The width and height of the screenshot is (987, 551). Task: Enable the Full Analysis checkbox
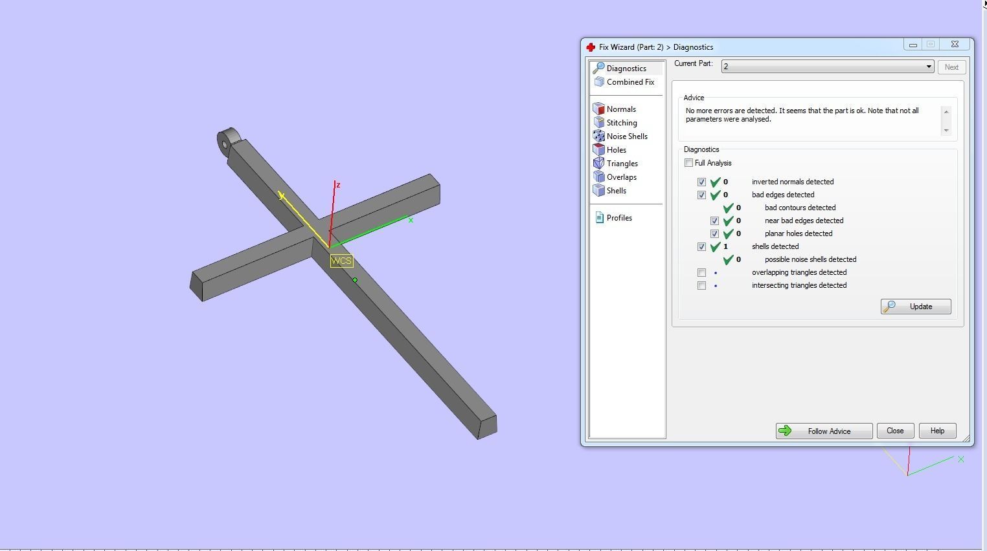689,163
